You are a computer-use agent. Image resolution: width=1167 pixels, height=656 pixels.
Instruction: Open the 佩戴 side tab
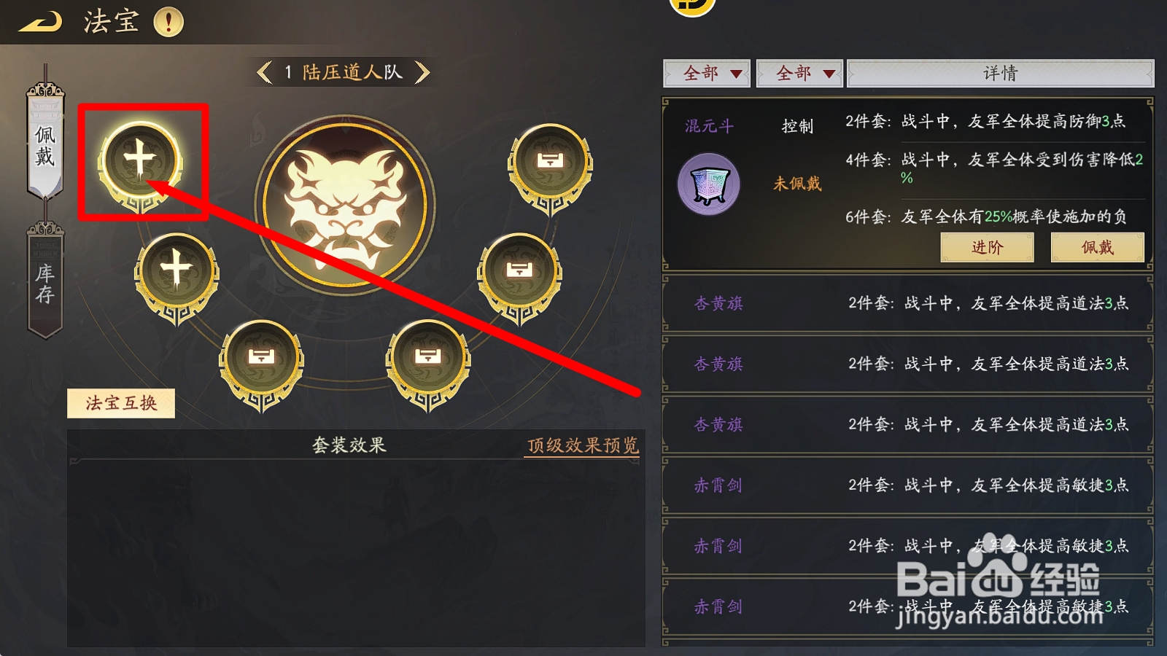click(x=45, y=142)
